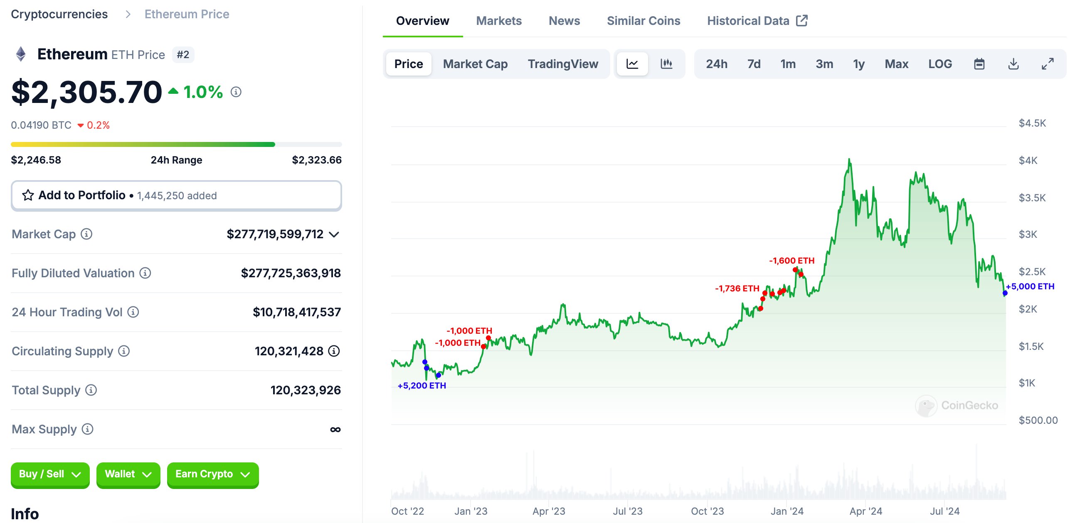The image size is (1070, 523).
Task: Switch to the candlestick chart view
Action: [x=666, y=64]
